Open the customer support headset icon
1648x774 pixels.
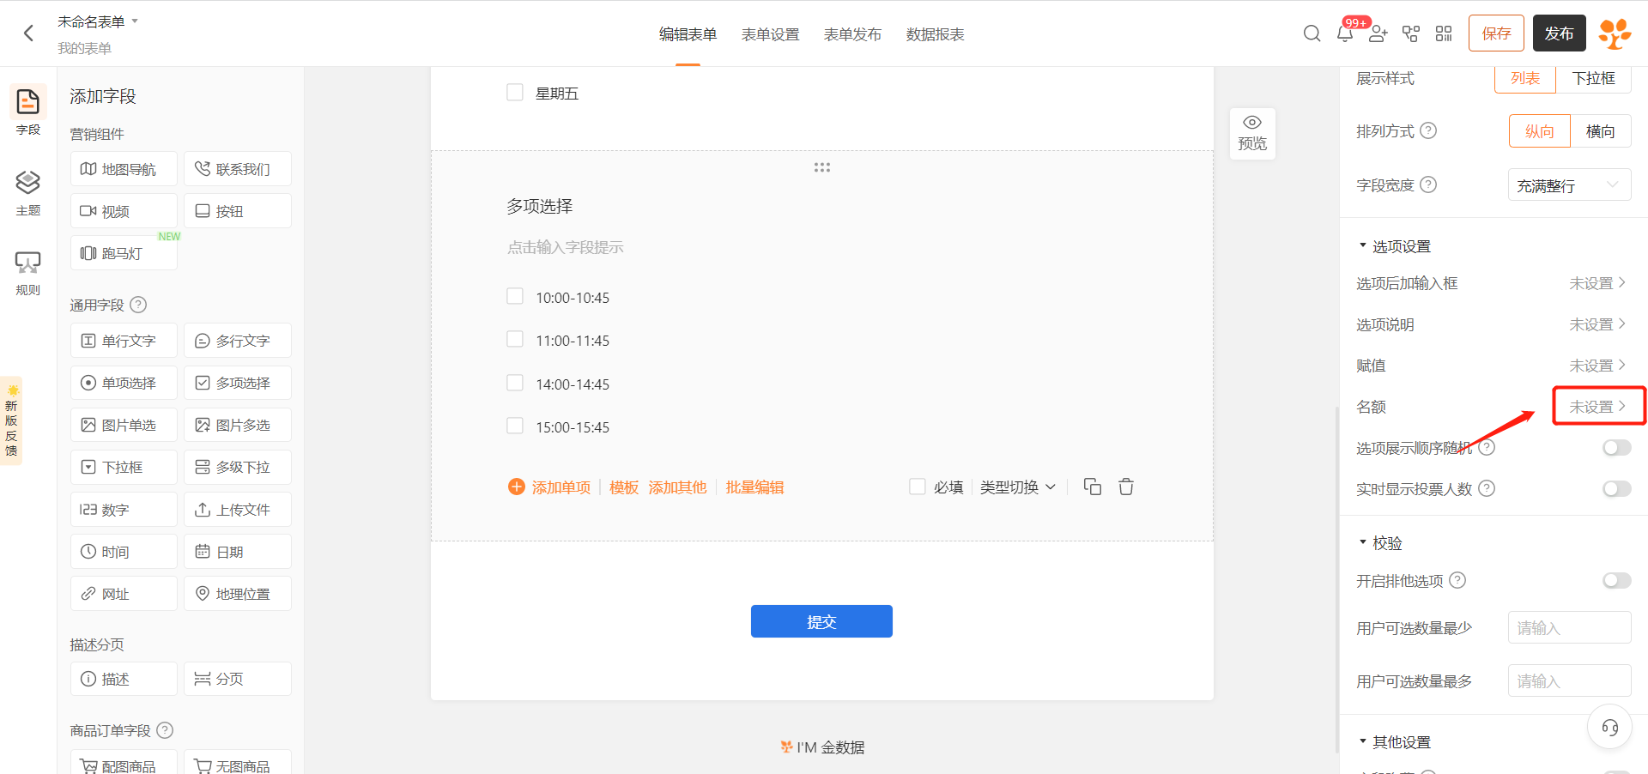(1609, 728)
